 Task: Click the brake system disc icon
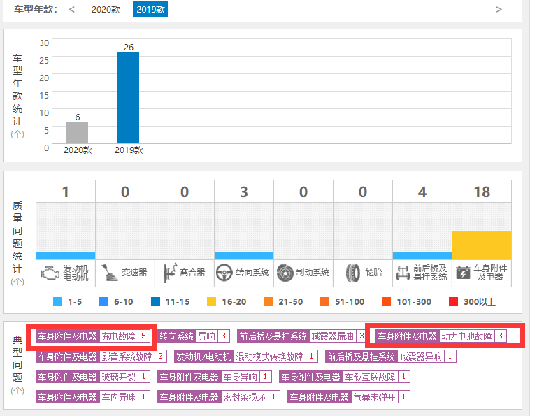click(284, 273)
